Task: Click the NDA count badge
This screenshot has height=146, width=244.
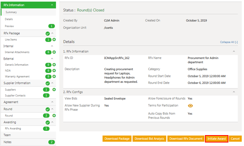Action: pos(48,70)
